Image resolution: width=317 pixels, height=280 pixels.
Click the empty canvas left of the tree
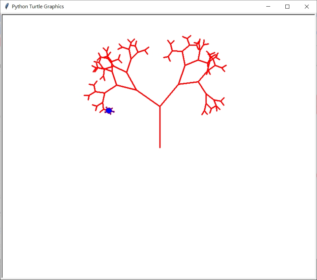43,99
